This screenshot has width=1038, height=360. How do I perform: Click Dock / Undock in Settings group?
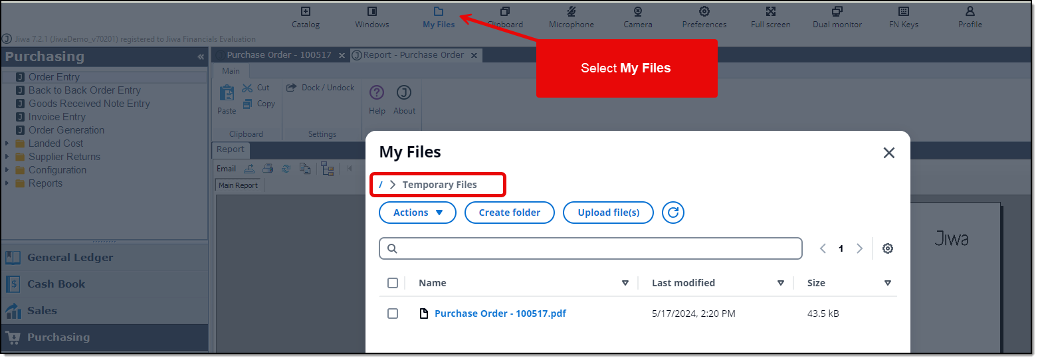(x=320, y=88)
